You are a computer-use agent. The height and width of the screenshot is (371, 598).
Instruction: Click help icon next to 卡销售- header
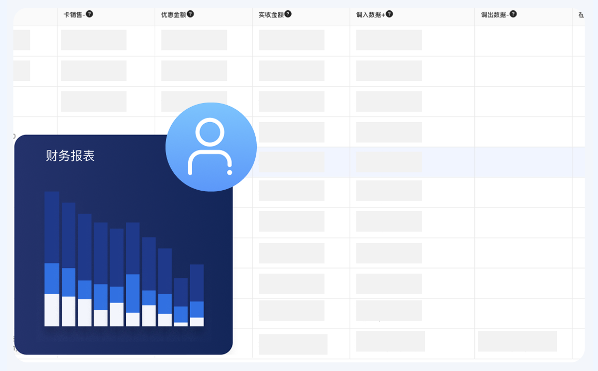[x=90, y=14]
